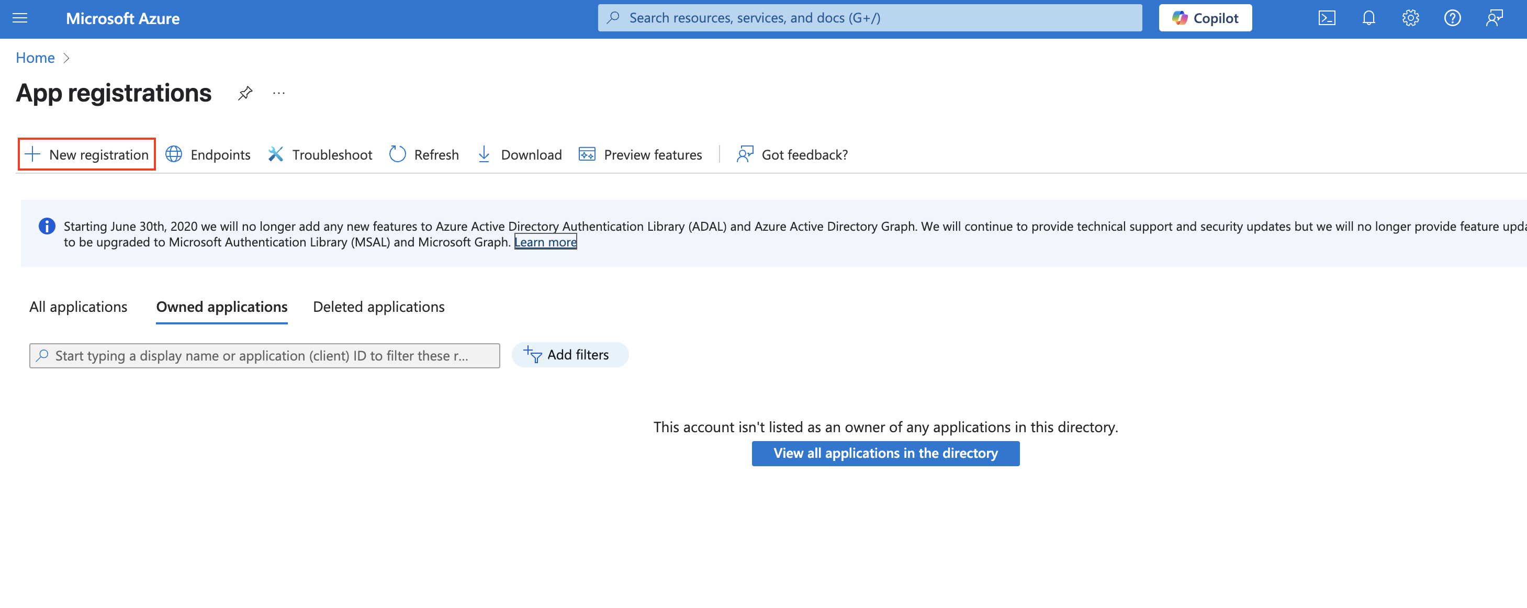Switch to All applications tab
Image resolution: width=1527 pixels, height=608 pixels.
coord(78,307)
